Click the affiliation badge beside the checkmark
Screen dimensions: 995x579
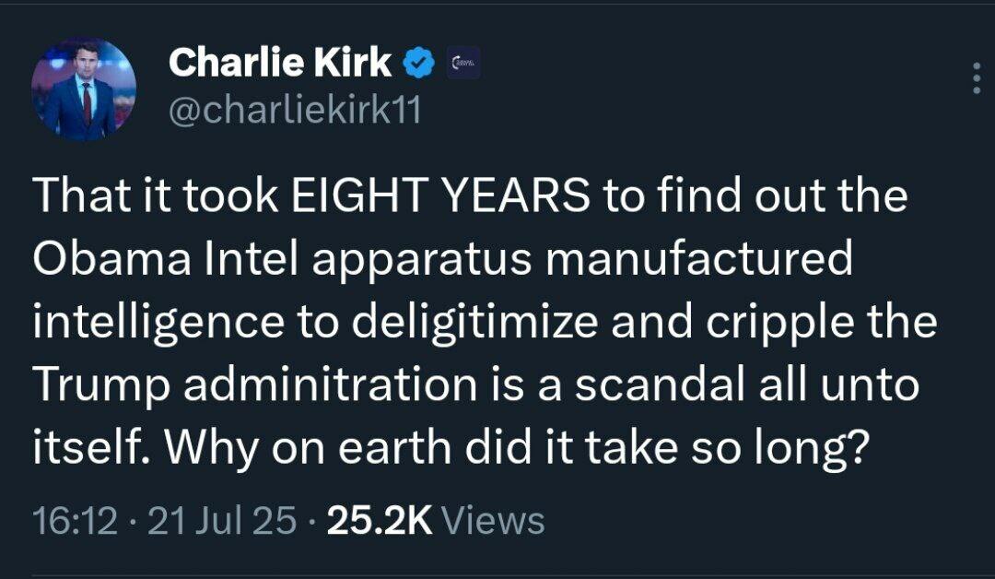[462, 63]
